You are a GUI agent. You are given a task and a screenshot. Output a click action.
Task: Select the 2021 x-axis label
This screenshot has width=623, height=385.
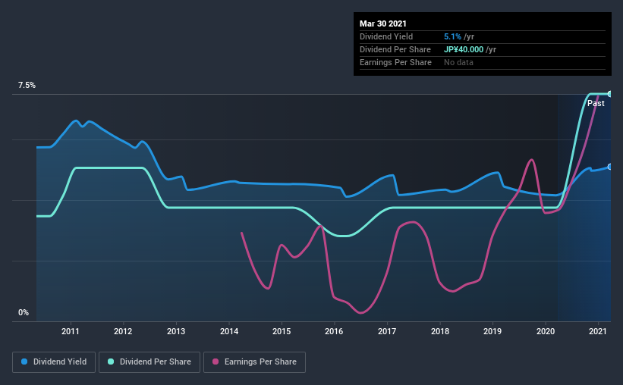(x=597, y=331)
